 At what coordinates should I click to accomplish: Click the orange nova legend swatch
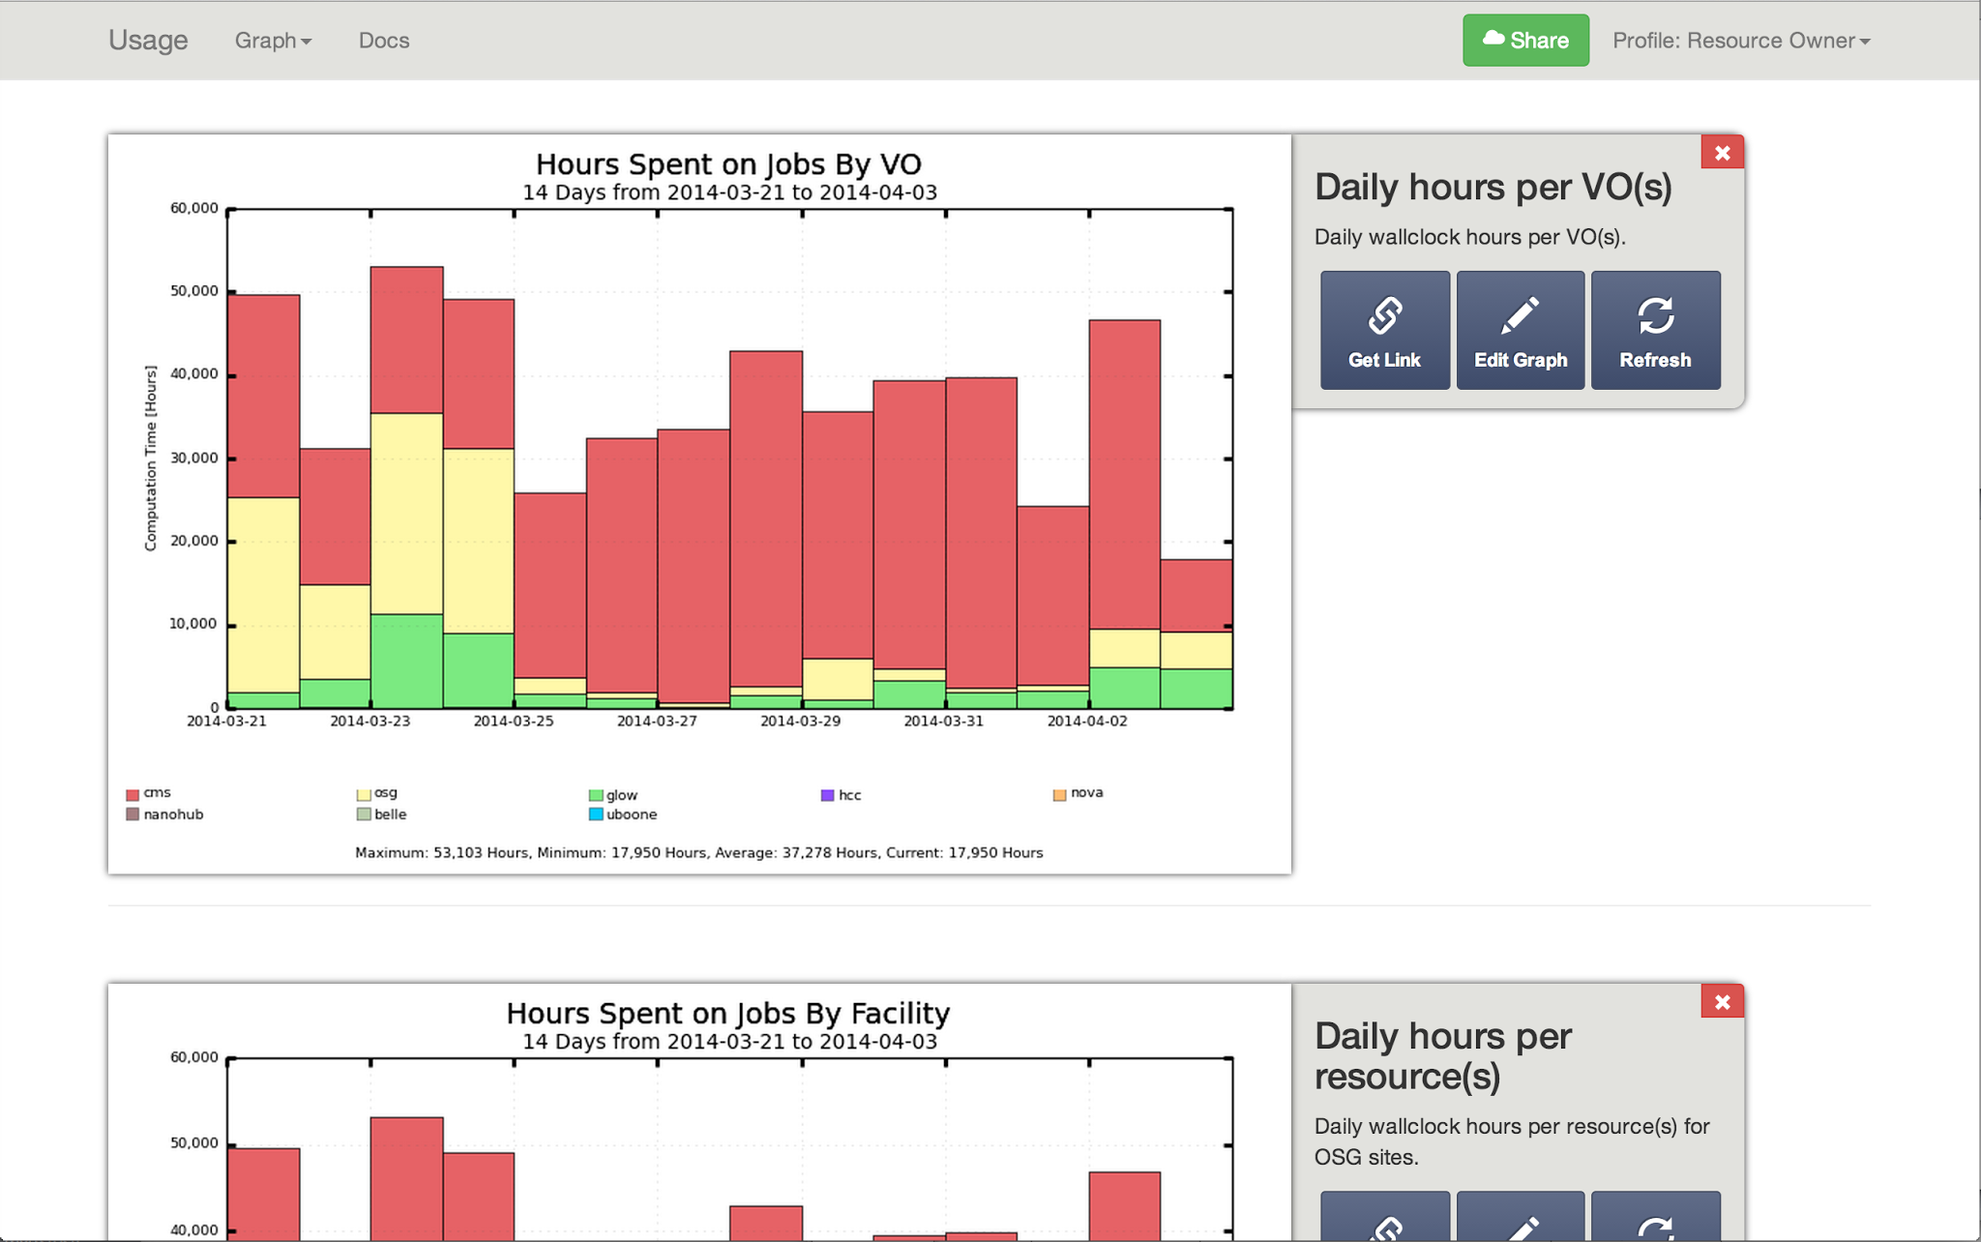[1059, 795]
